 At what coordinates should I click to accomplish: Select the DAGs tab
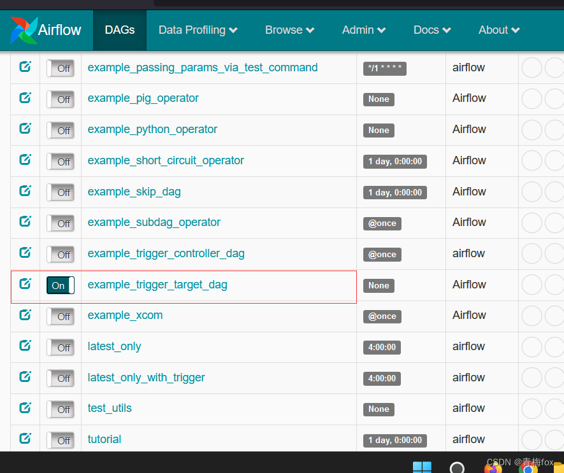119,29
